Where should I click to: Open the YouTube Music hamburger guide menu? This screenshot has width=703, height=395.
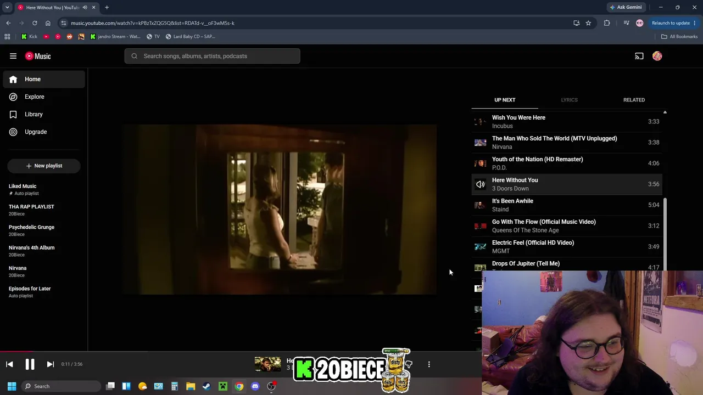click(13, 56)
